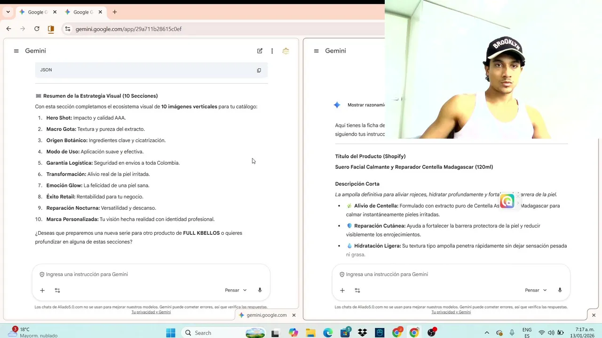602x338 pixels.
Task: Open Tu privacidad y Gemini link in right pane
Action: click(451, 312)
